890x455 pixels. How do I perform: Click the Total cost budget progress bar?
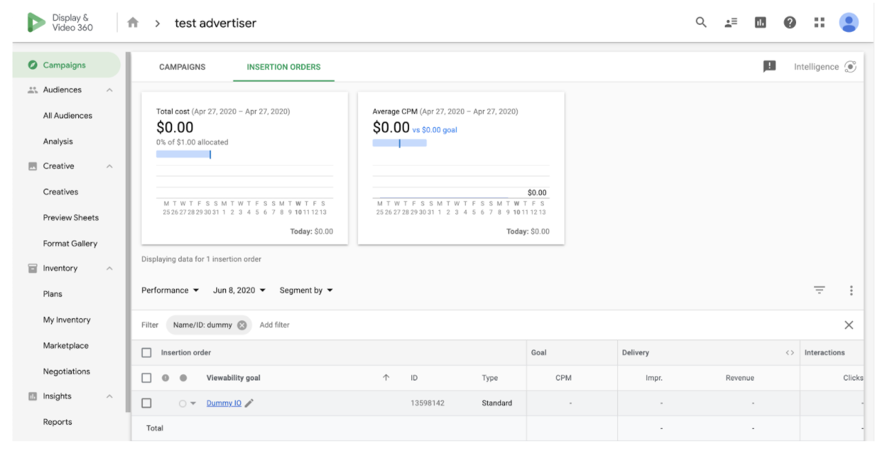[x=183, y=154]
